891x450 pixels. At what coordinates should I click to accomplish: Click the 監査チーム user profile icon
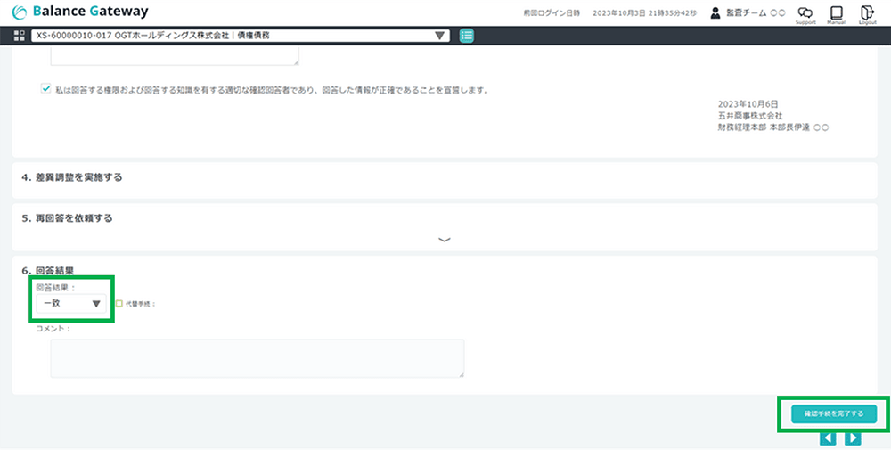click(715, 13)
